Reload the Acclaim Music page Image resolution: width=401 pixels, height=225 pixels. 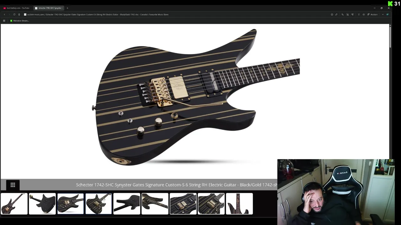[x=14, y=14]
